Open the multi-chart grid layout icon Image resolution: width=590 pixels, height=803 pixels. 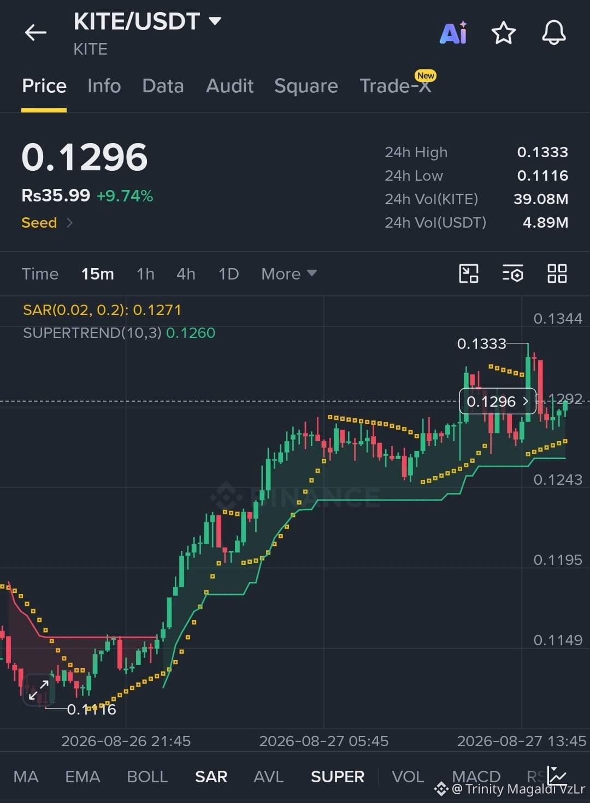coord(557,273)
